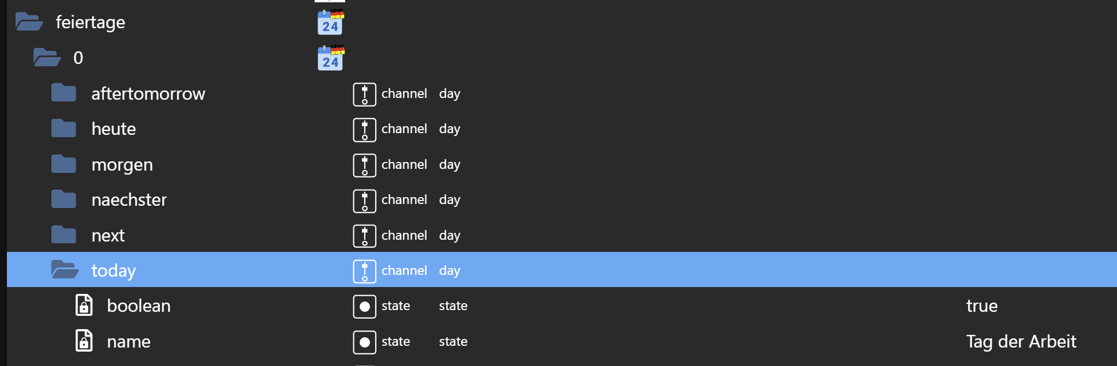Select the boolean state entry
Viewport: 1117px width, 366px height.
coord(139,306)
